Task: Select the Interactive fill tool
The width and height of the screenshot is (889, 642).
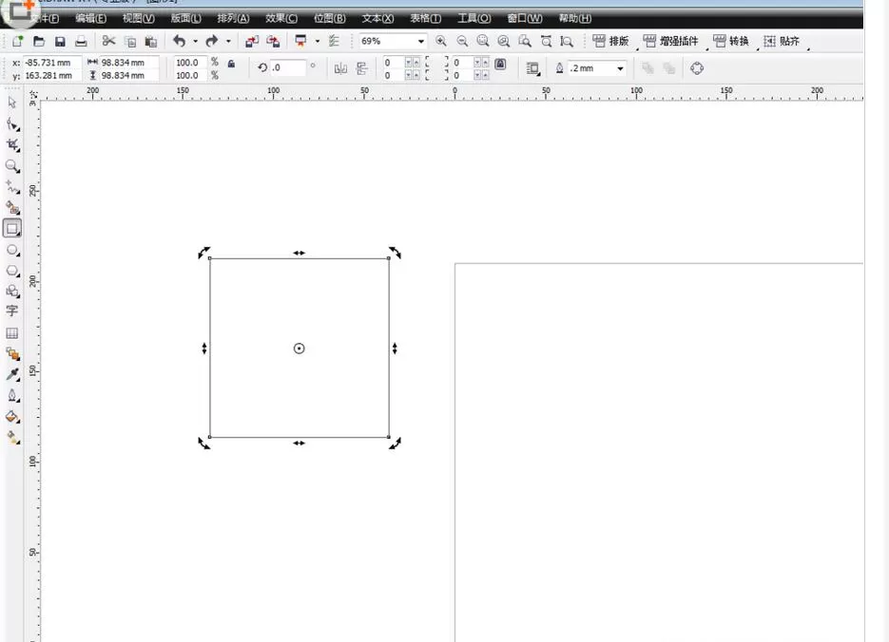Action: tap(12, 437)
